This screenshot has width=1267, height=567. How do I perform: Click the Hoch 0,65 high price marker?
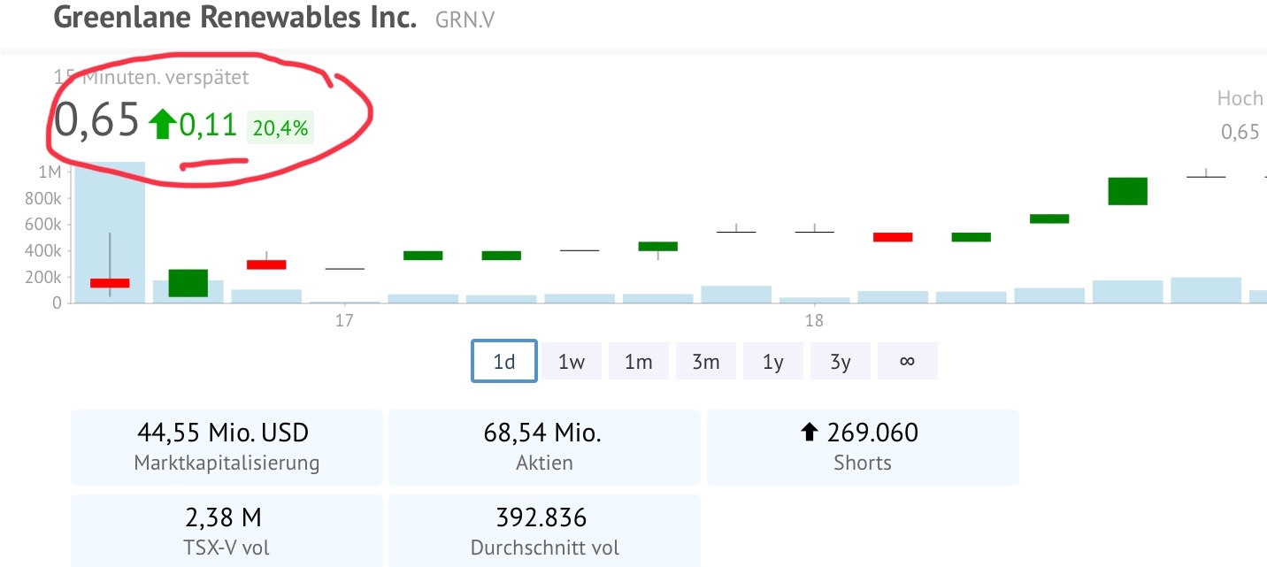click(1240, 115)
